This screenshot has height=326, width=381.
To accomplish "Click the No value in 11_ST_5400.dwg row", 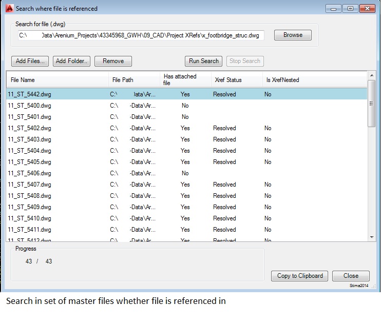I will 185,106.
